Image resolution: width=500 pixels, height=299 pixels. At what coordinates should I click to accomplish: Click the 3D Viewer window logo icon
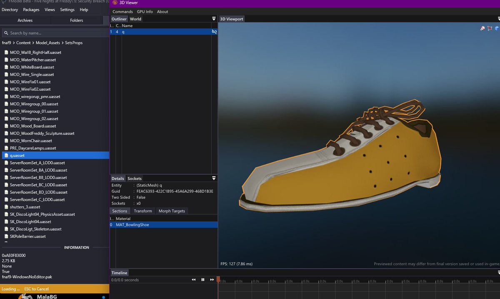[115, 3]
